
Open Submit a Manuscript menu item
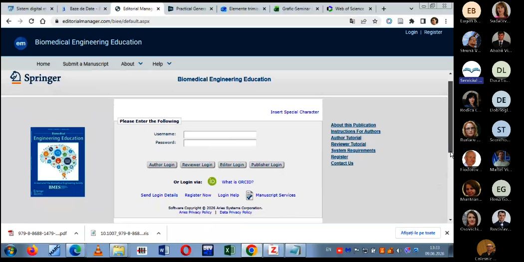click(x=85, y=64)
